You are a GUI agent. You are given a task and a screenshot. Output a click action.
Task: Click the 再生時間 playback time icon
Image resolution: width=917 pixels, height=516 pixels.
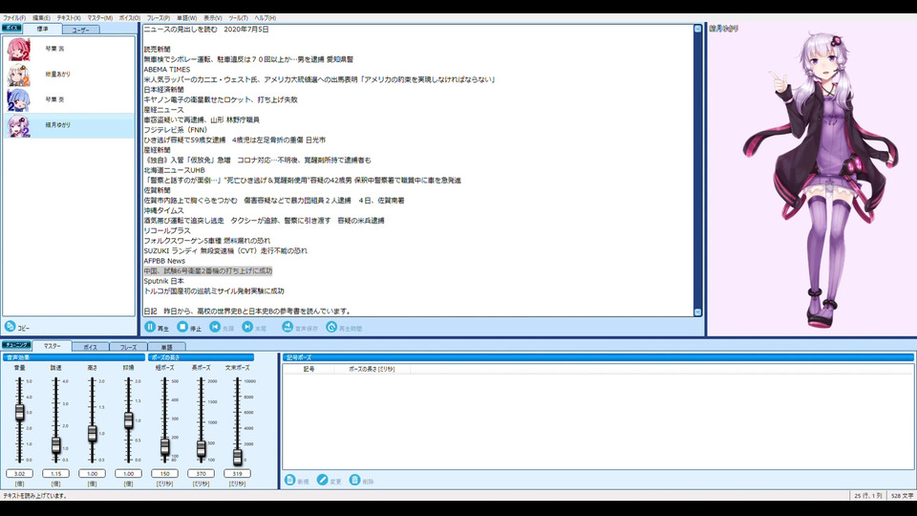pos(331,327)
